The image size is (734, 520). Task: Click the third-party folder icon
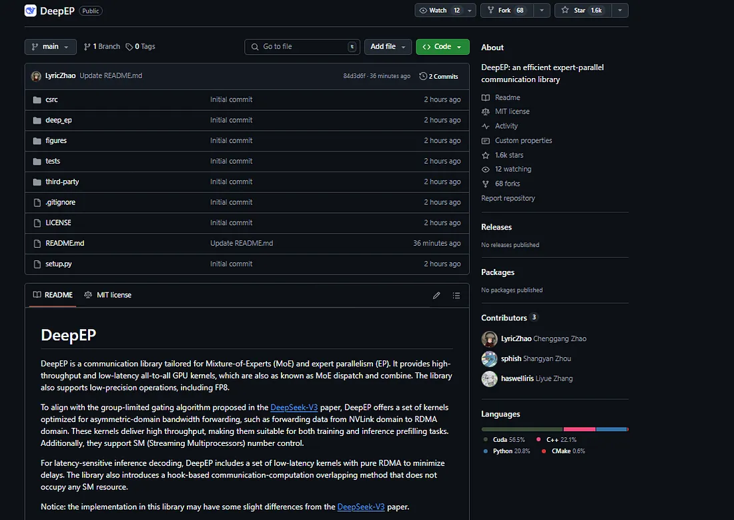[37, 182]
